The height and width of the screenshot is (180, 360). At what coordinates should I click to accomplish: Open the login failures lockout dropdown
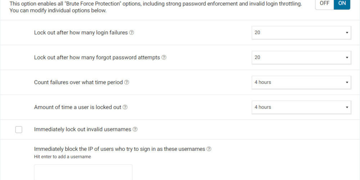click(x=301, y=33)
